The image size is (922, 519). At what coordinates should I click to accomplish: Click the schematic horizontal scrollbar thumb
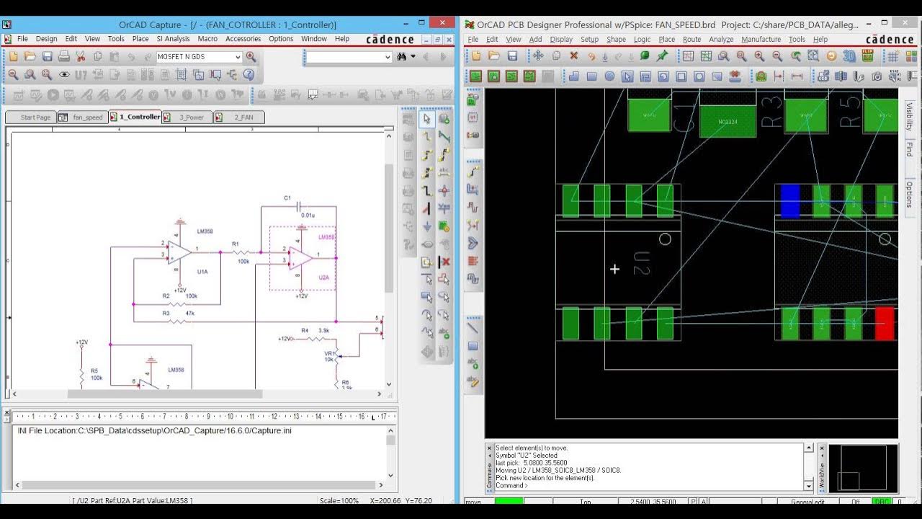(x=165, y=394)
